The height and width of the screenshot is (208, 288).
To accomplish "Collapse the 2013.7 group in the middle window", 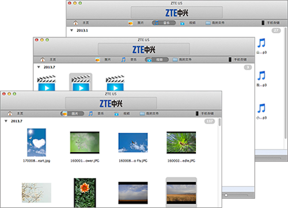I will 39,67.
